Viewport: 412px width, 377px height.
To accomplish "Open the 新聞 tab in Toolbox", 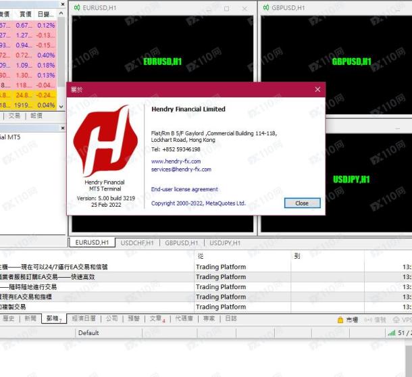I will click(x=30, y=319).
